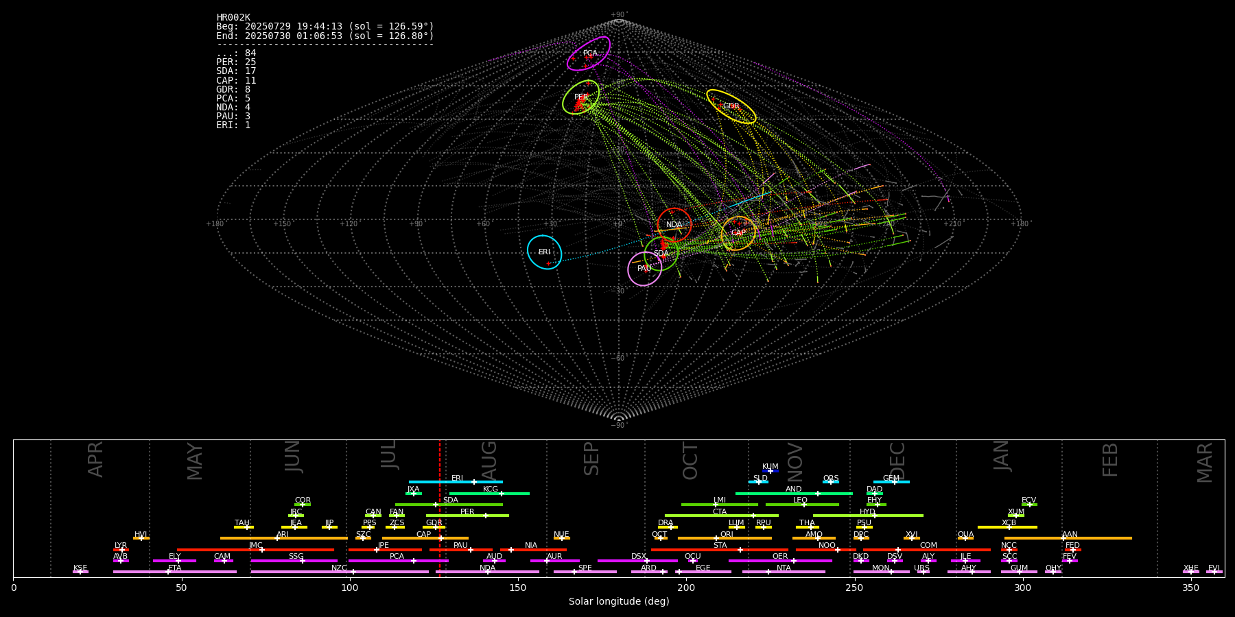The height and width of the screenshot is (617, 1235).
Task: Select the Beg: 20250729 19:44:13 line
Action: [325, 27]
